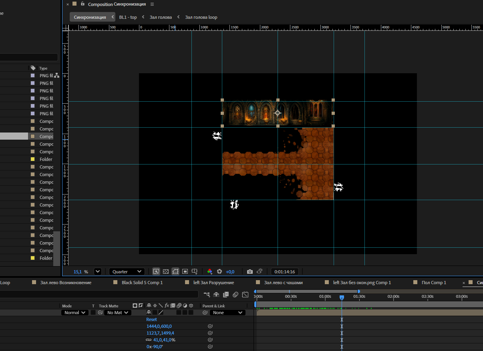Toggle mask and shape path visibility
Viewport: 483px width, 351px height.
(175, 271)
